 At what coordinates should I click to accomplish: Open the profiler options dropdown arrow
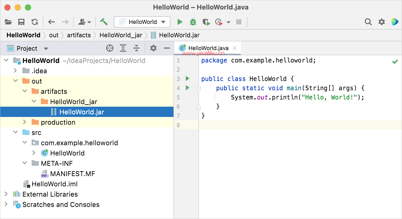pyautogui.click(x=229, y=22)
